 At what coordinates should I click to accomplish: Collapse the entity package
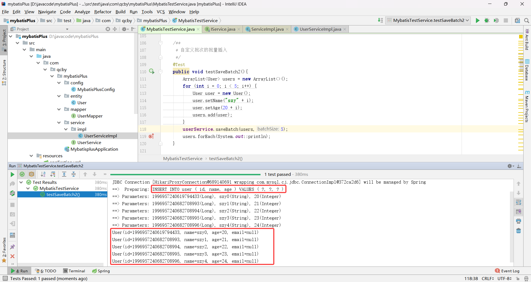(x=59, y=96)
